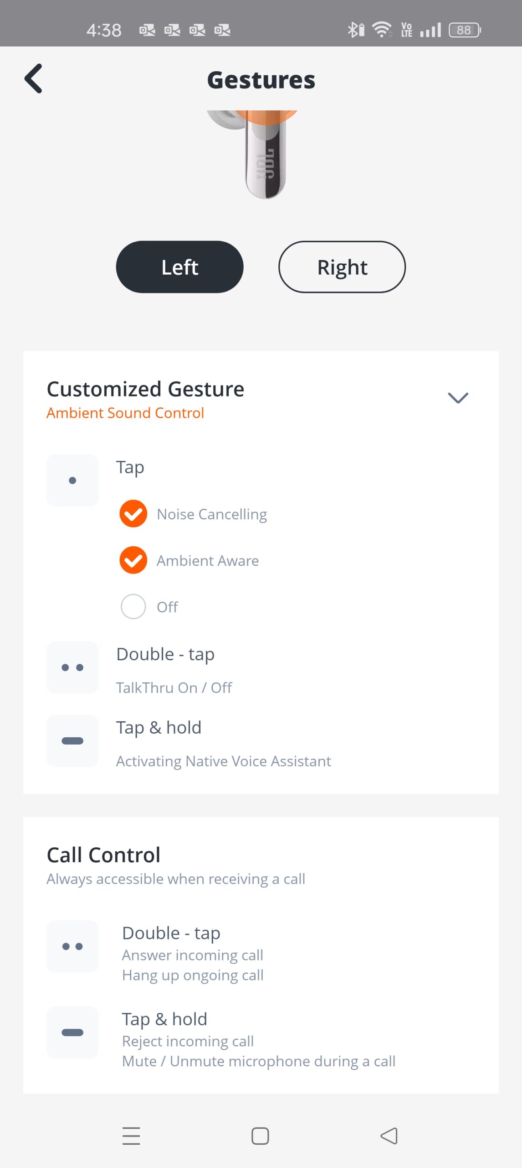The height and width of the screenshot is (1168, 522).
Task: Tap the dash icon beside Reject incoming call
Action: 72,1032
